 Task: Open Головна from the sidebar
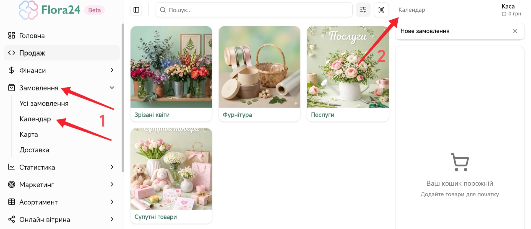pos(32,36)
